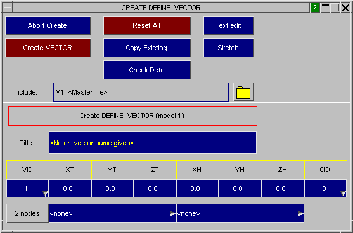Abort the vector creation

point(48,25)
